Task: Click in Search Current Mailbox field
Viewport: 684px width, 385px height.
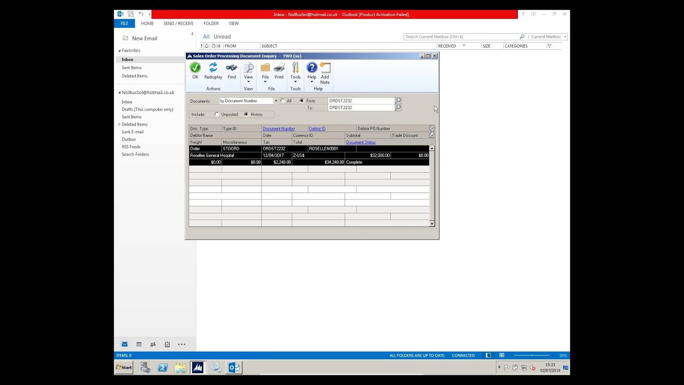Action: click(462, 37)
